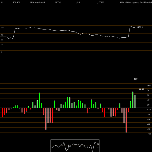Click the '-40' label on the MRSI right axis
The width and height of the screenshot is (152, 152).
148,119
